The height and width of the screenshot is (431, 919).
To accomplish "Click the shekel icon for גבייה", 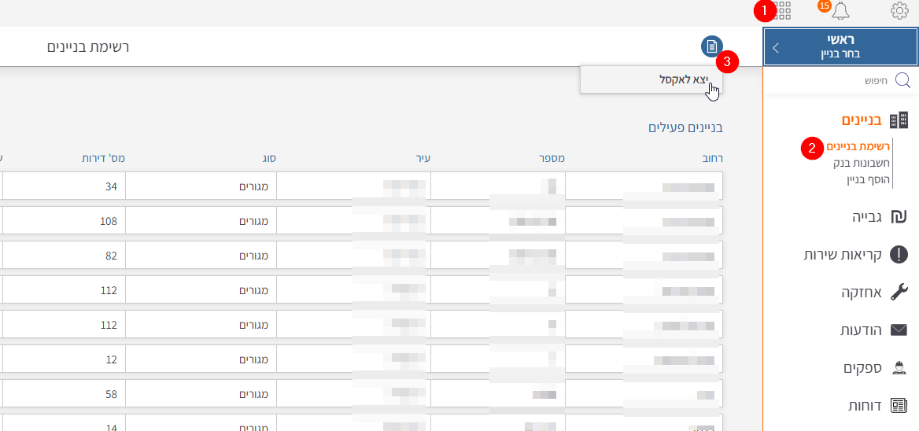I will click(899, 216).
